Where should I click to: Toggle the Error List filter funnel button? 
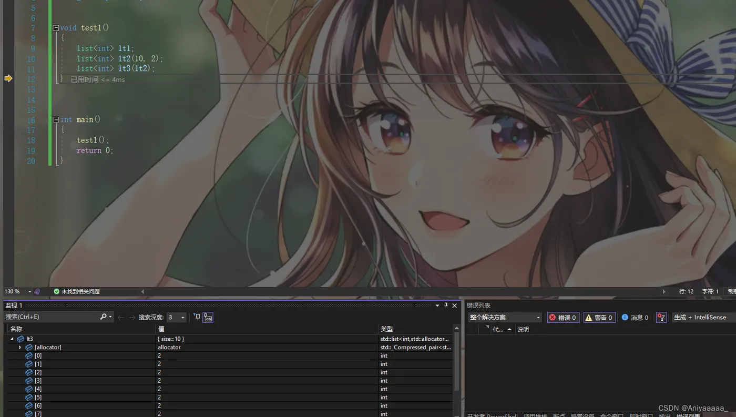coord(661,318)
